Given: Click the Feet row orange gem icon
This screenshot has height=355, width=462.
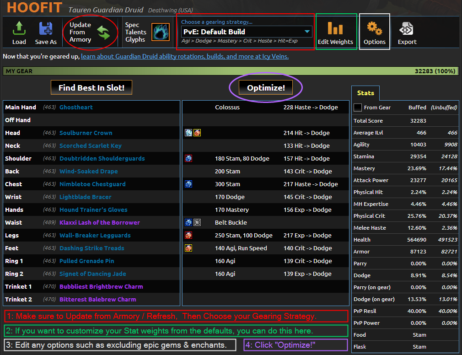Looking at the screenshot, I should pos(188,248).
